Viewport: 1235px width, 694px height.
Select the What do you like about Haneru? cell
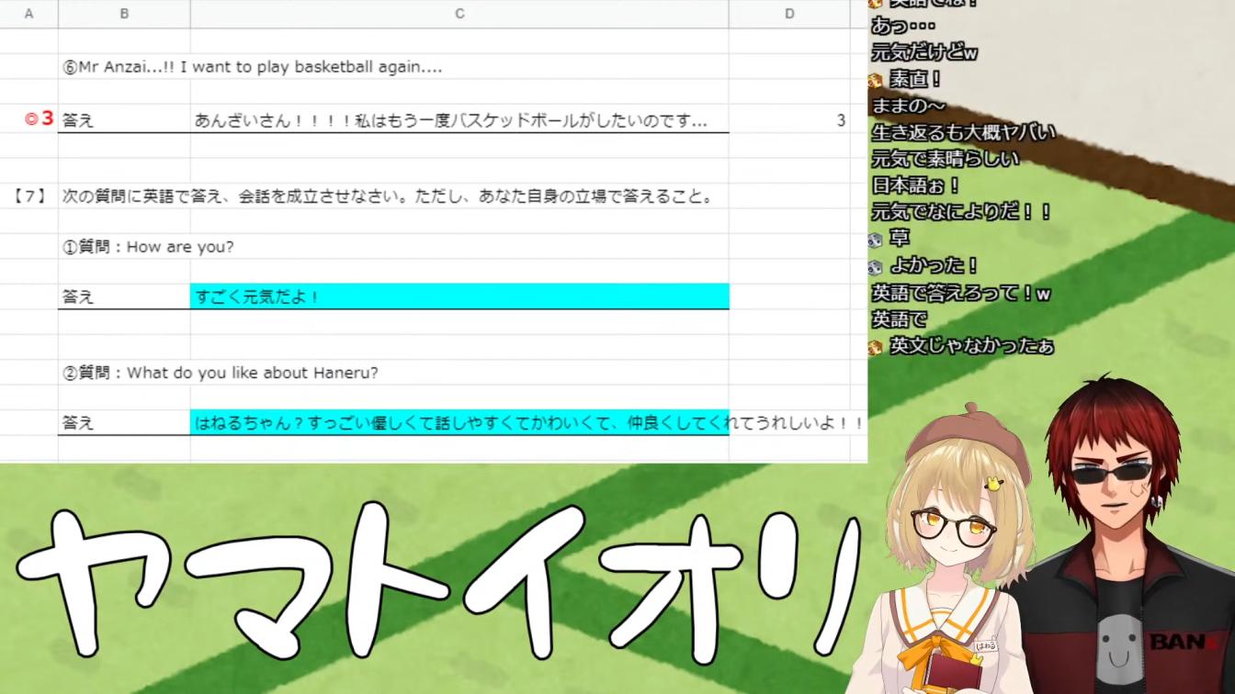(221, 373)
